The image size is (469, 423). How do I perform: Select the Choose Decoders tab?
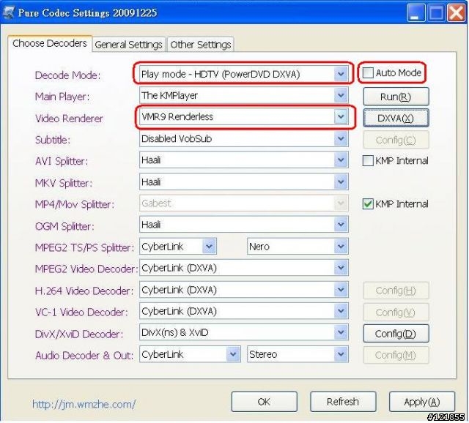pyautogui.click(x=50, y=44)
